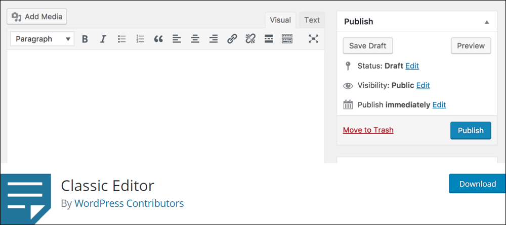Apply blockquote formatting
This screenshot has width=506, height=225.
point(158,39)
